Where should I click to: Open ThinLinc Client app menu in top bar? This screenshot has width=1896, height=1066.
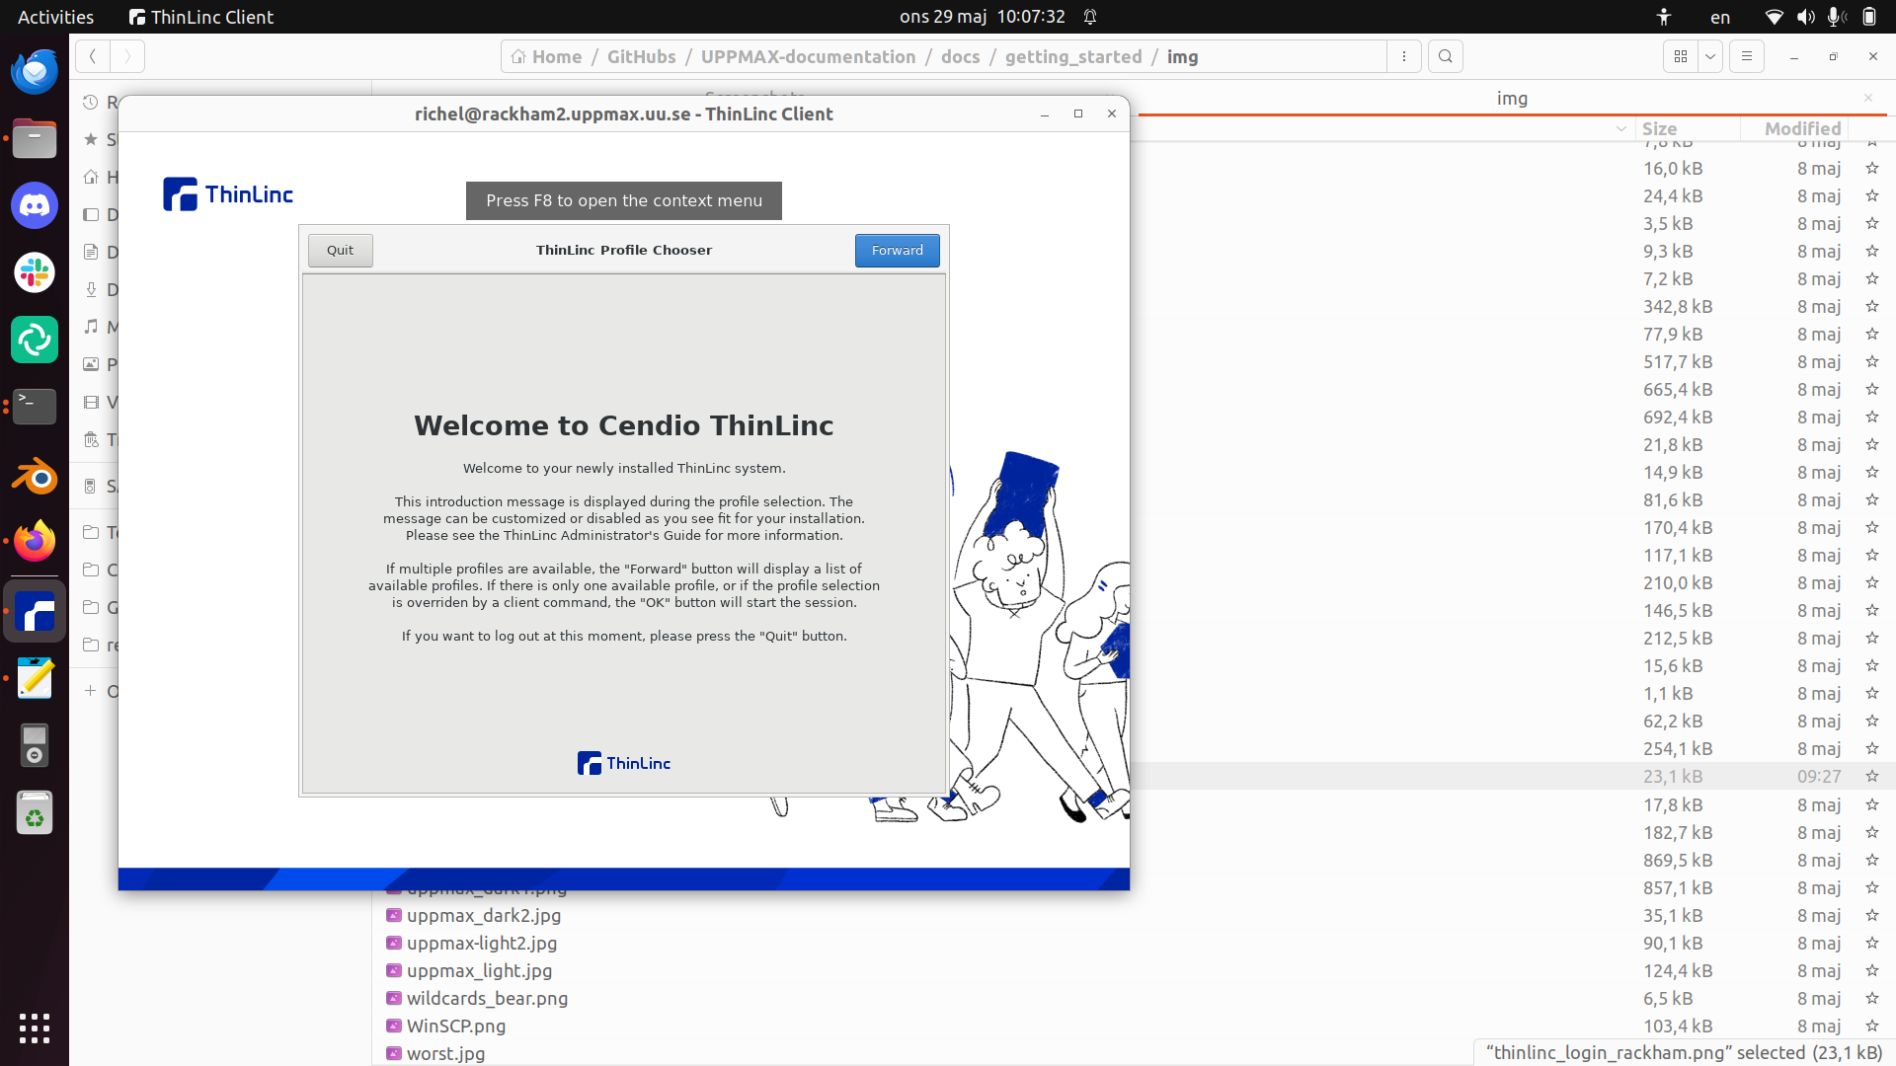point(201,17)
